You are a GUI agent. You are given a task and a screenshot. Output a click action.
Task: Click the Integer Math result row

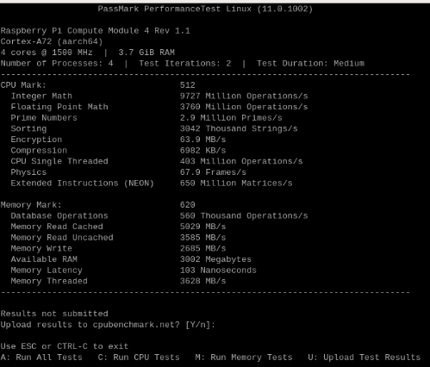(159, 96)
